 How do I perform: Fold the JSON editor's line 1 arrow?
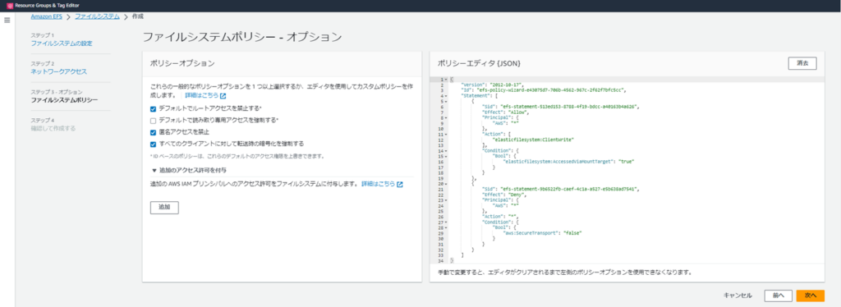[x=446, y=80]
